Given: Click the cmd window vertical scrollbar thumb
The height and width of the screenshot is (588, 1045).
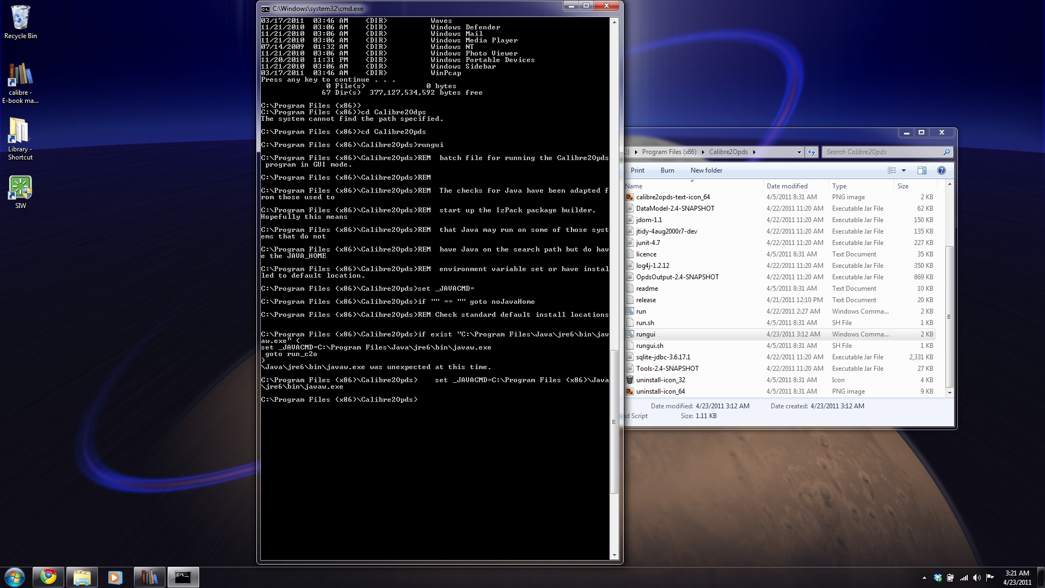Looking at the screenshot, I should 614,422.
